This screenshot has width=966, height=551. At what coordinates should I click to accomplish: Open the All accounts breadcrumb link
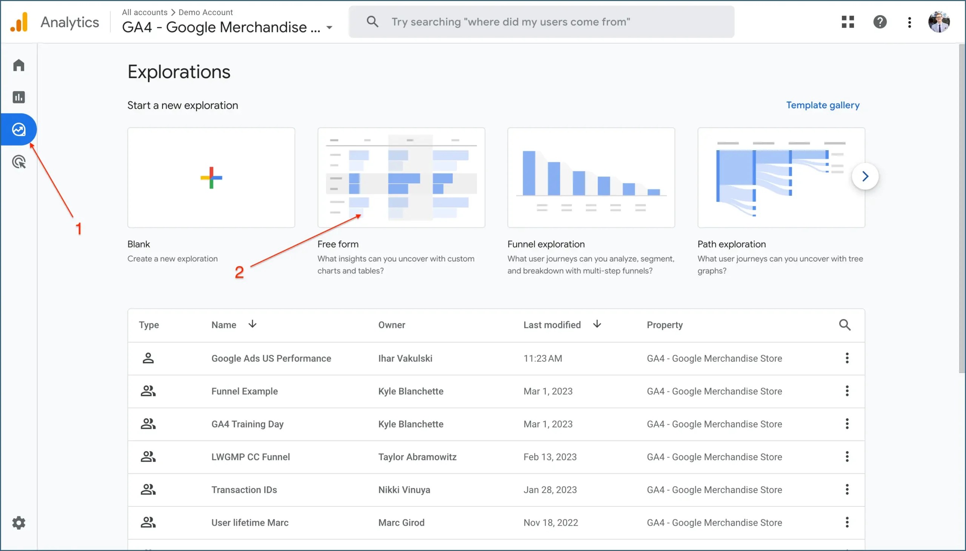point(144,12)
